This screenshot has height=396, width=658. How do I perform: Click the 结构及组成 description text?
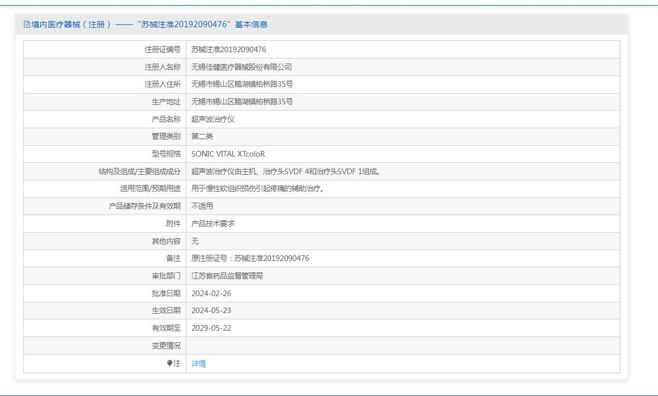pos(286,171)
